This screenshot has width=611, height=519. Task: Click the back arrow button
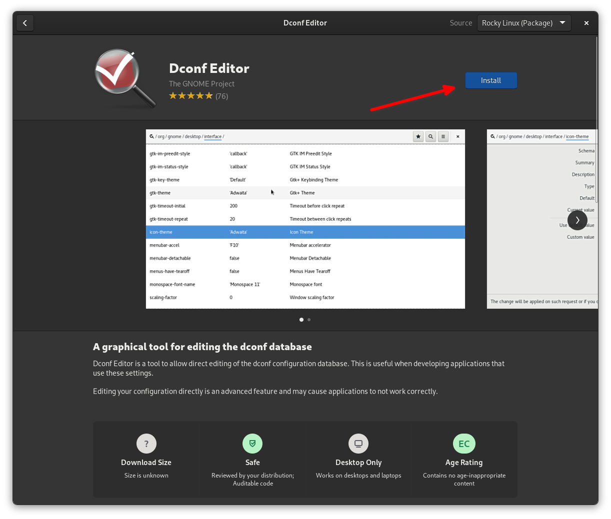coord(25,22)
